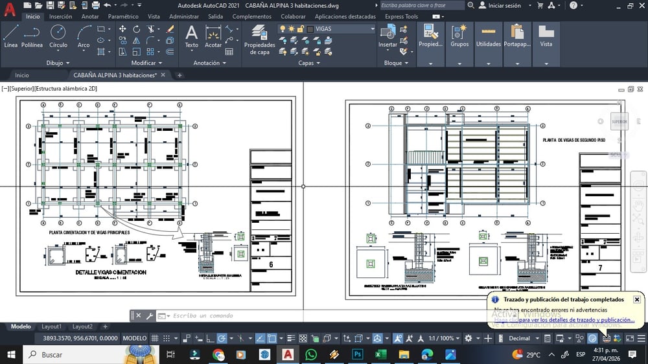Screen dimensions: 648x364
Task: Expand the Bloque panel dropdown
Action: pos(397,63)
